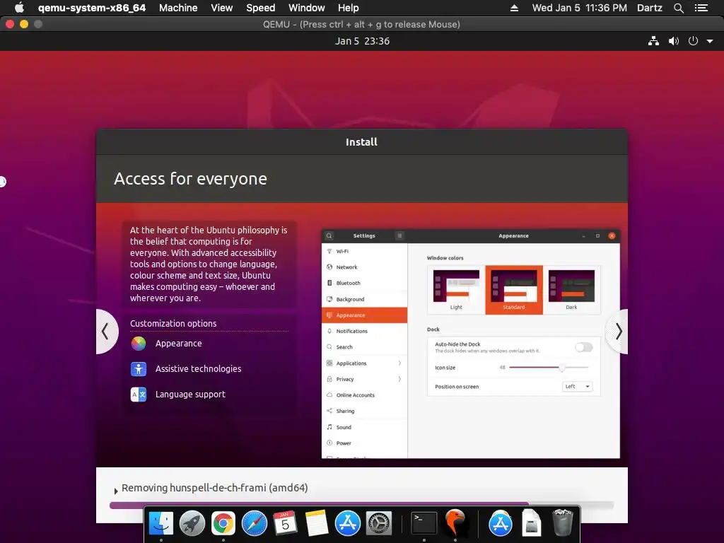This screenshot has width=724, height=543.
Task: Expand Privacy chevron in Settings sidebar
Action: pyautogui.click(x=399, y=379)
